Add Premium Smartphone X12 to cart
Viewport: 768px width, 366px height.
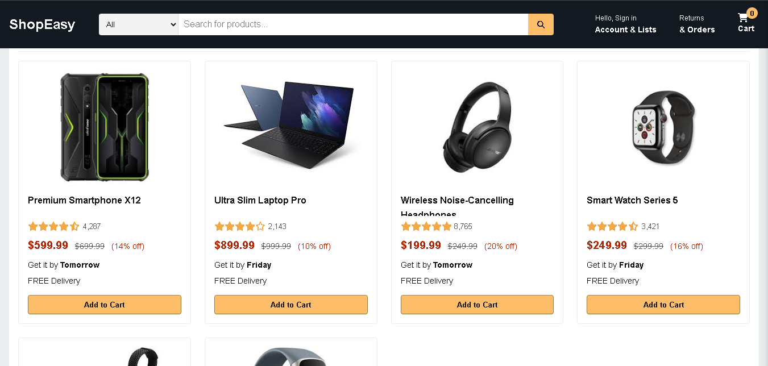(105, 305)
